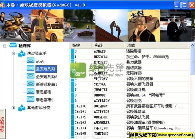Close the GodAGC window
This screenshot has width=195, height=139.
(192, 5)
